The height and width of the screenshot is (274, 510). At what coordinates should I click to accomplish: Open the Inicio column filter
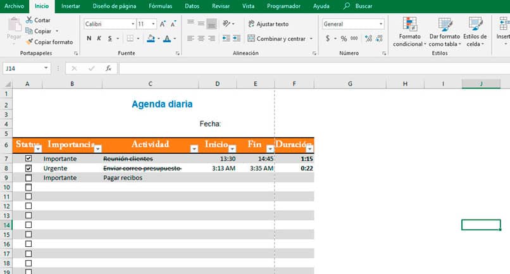[232, 149]
